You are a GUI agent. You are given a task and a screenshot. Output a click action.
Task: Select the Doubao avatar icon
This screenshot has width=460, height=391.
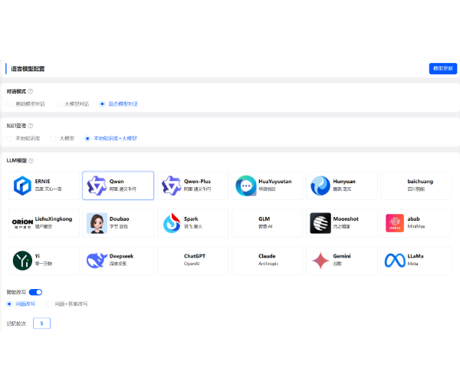coord(97,223)
